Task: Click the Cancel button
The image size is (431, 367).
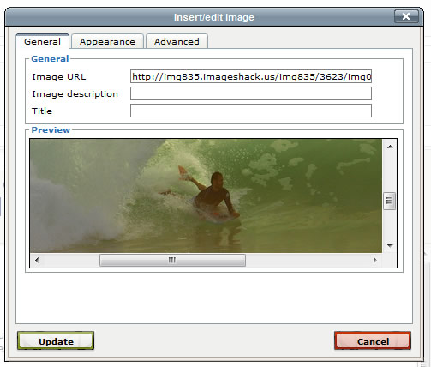Action: tap(373, 341)
